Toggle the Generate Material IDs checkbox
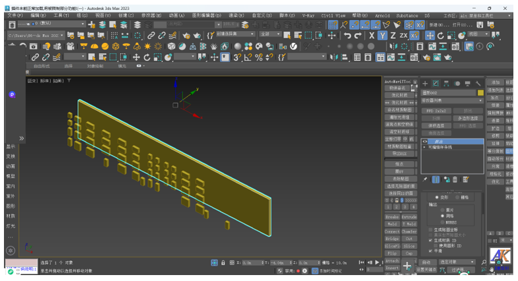This screenshot has height=281, width=518. pos(431,240)
